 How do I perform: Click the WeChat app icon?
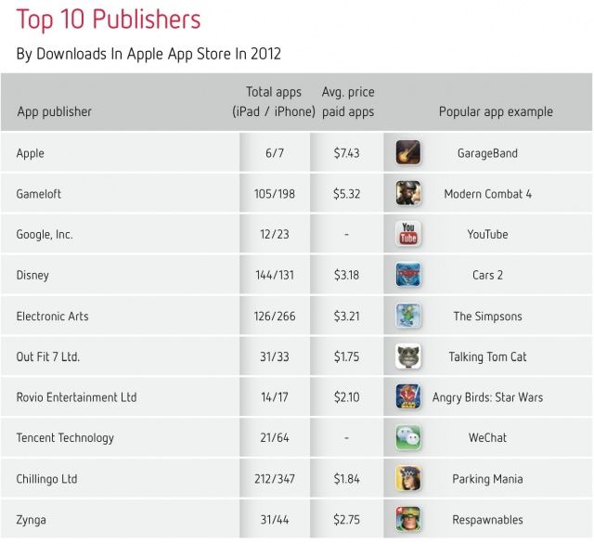407,438
